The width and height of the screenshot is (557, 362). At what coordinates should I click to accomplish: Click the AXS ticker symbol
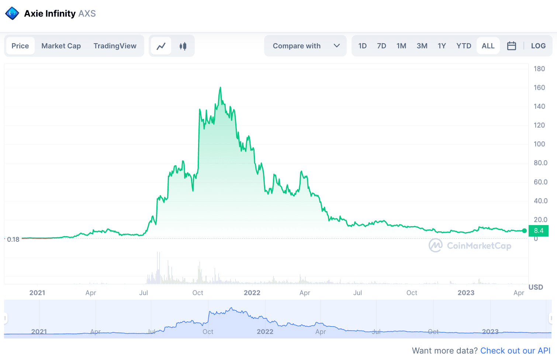[x=87, y=14]
